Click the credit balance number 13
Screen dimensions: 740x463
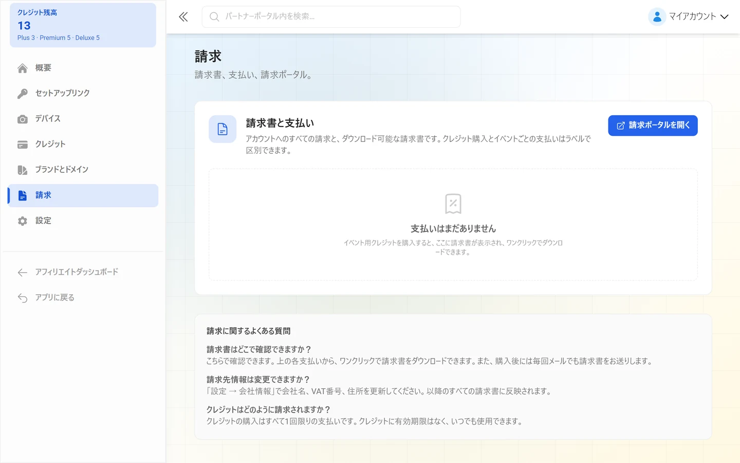24,26
